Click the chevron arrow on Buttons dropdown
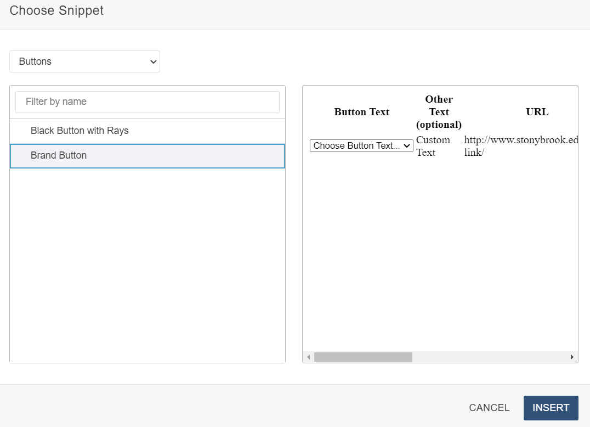This screenshot has width=590, height=427. 153,61
